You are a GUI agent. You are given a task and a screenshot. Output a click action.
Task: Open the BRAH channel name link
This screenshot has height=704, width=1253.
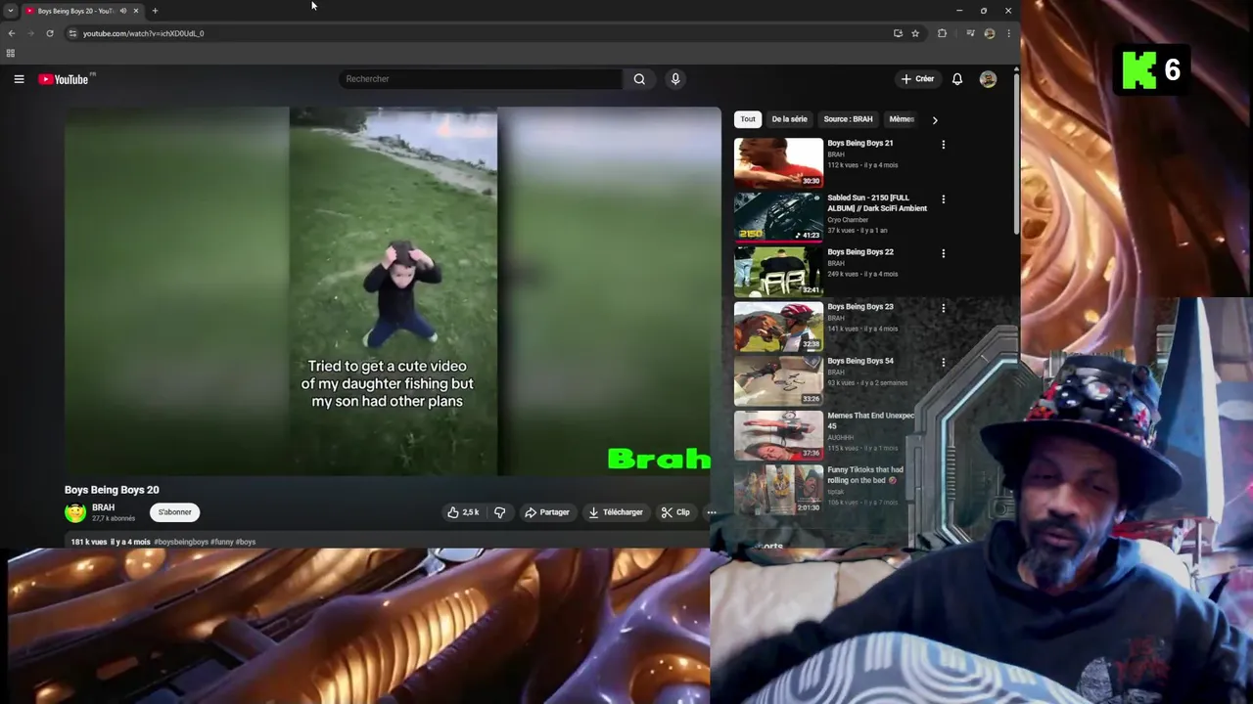[x=103, y=507]
